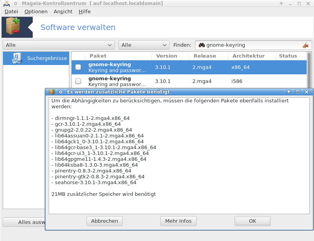This screenshot has height=241, width=314.
Task: Open the Datei menu
Action: (x=11, y=12)
